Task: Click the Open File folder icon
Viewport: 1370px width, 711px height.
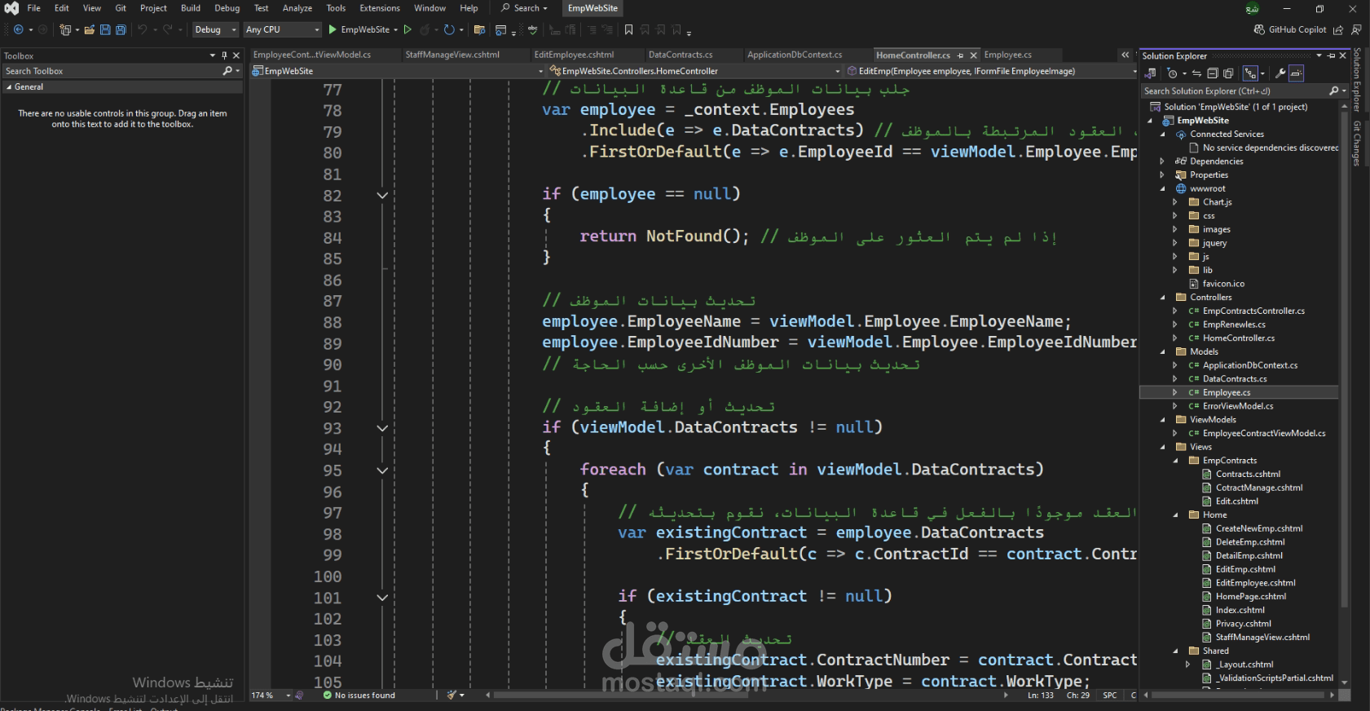Action: 90,29
